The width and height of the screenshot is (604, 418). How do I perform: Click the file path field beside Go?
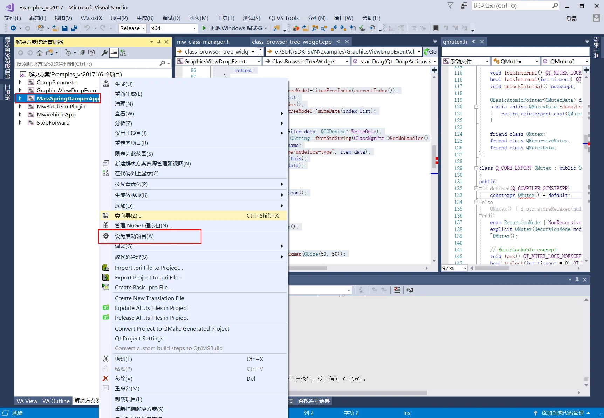click(344, 52)
